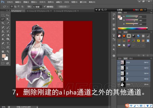Select the Zoom tool
The height and width of the screenshot is (108, 153).
tap(8, 51)
